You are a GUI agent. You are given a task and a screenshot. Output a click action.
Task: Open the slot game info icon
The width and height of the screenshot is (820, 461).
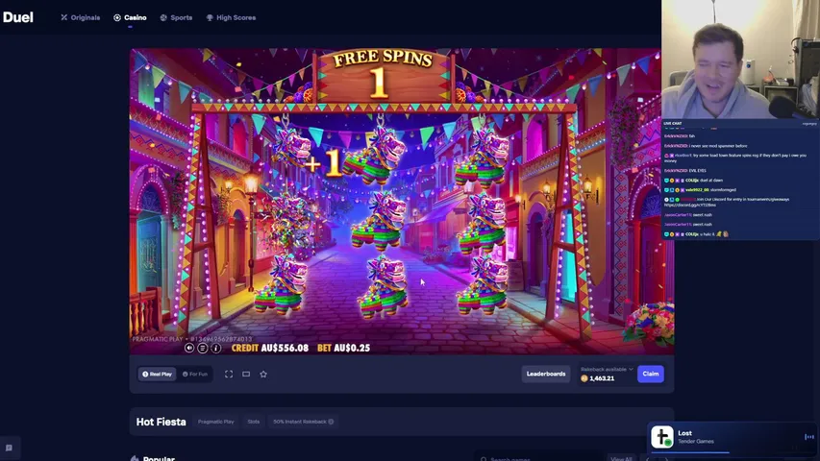[x=215, y=348]
